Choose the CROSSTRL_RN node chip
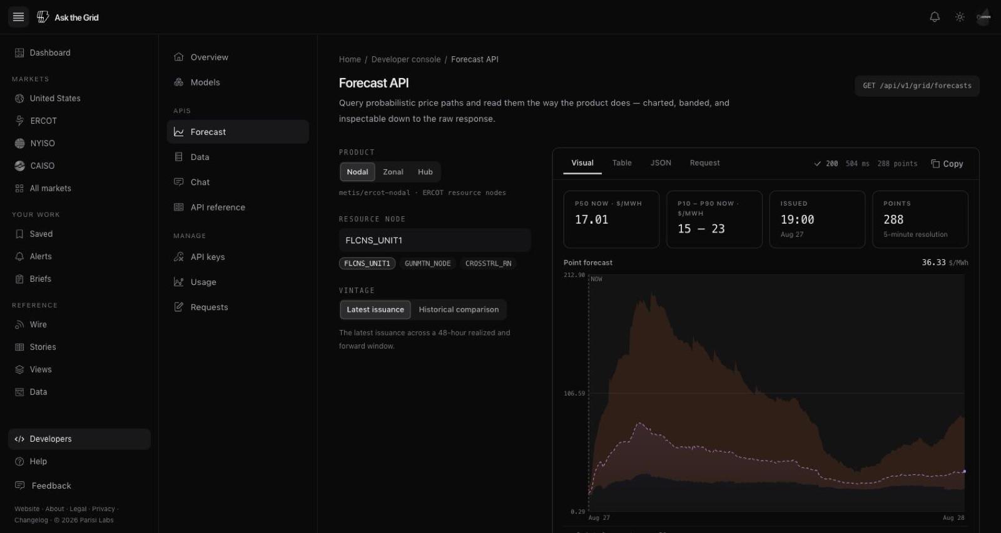The height and width of the screenshot is (533, 1001). (x=489, y=264)
